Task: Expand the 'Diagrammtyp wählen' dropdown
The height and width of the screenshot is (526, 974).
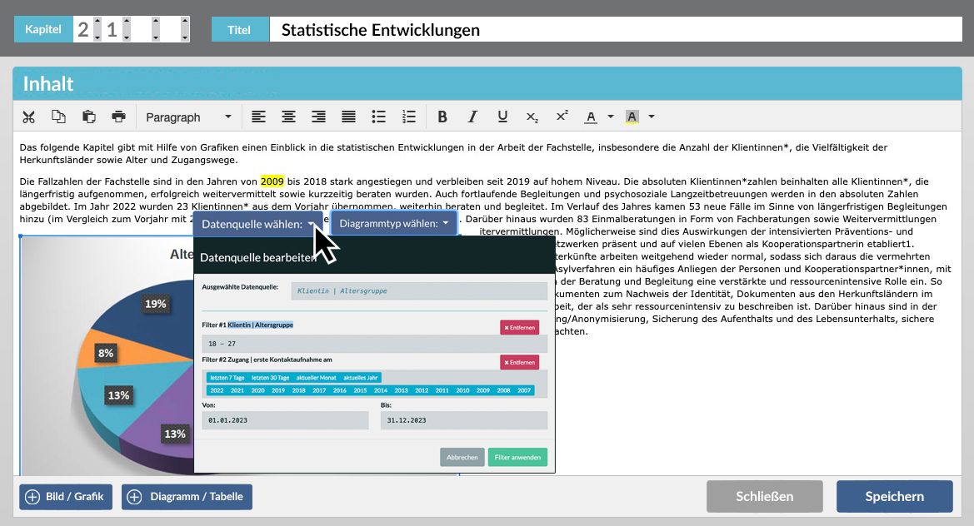Action: [394, 224]
